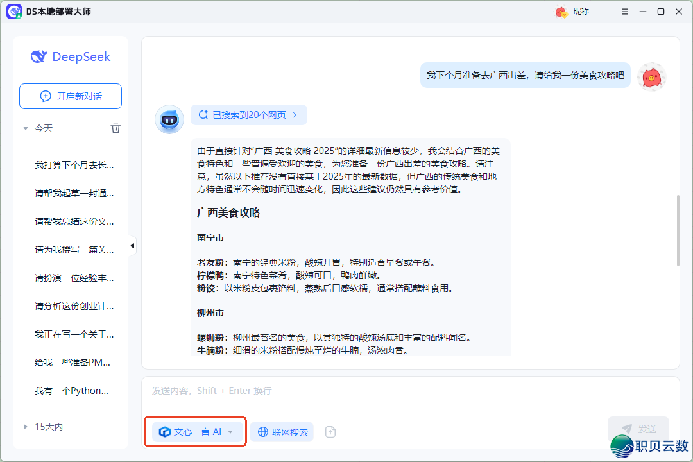Open the chat 请为我撰写一篇关...
This screenshot has width=693, height=462.
(x=74, y=250)
